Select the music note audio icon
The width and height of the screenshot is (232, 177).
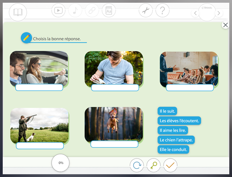click(75, 10)
